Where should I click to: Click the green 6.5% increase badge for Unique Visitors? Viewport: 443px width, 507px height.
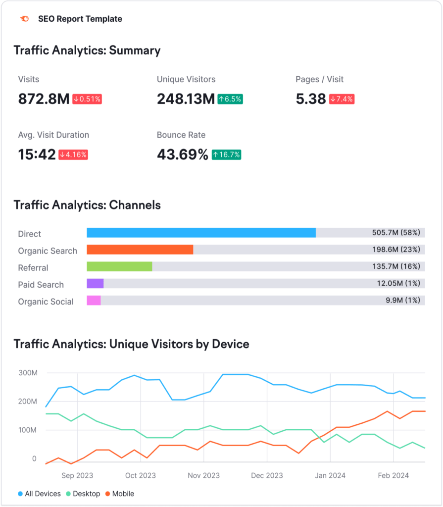point(230,99)
